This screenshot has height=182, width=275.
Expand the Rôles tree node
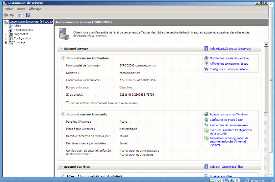[6, 26]
